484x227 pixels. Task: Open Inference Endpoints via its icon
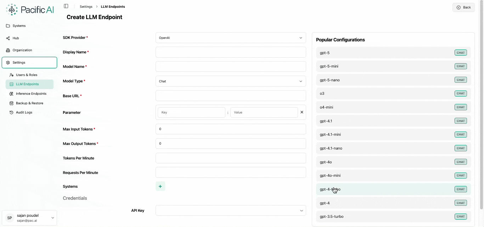click(x=12, y=93)
